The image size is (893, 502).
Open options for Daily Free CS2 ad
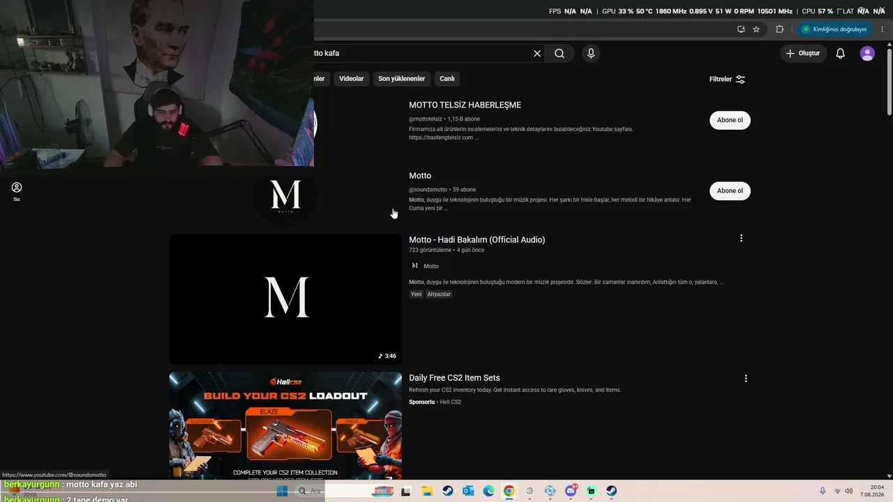click(x=746, y=379)
